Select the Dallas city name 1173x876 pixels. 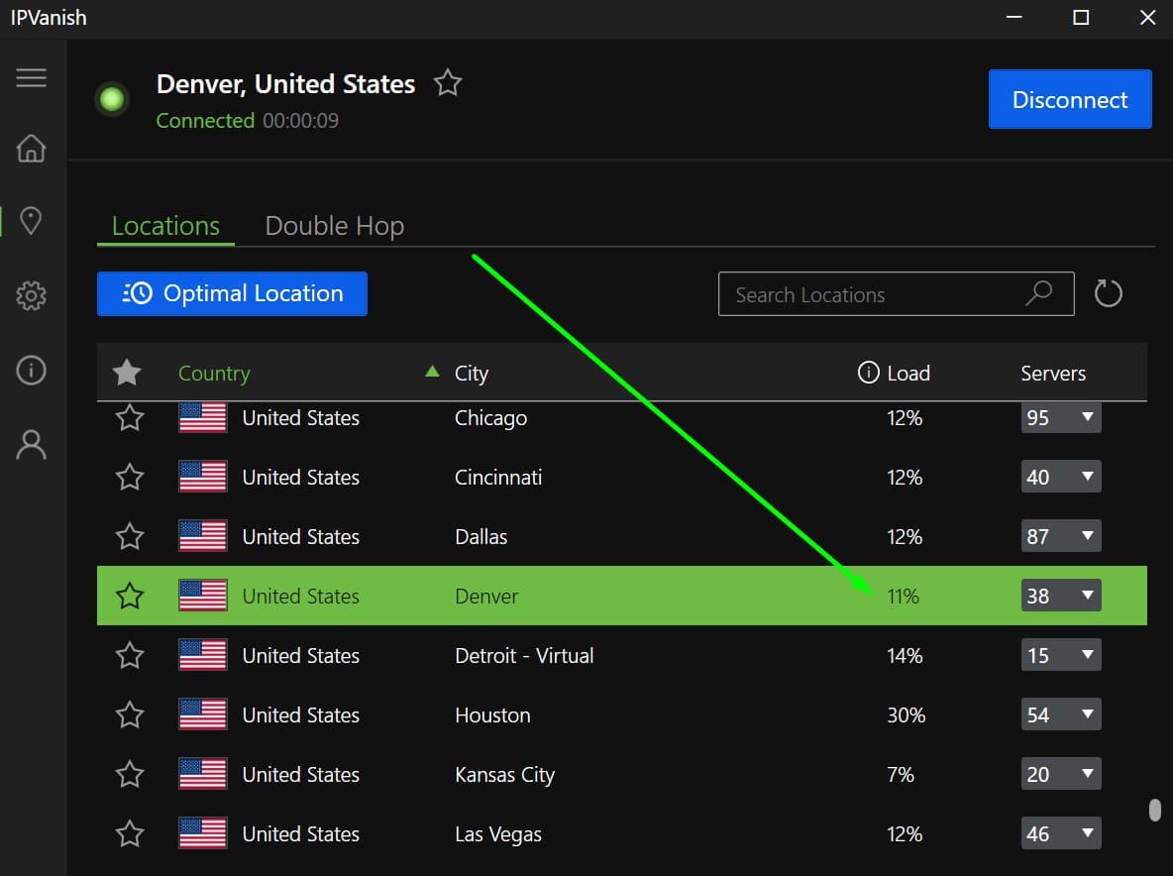pos(481,536)
